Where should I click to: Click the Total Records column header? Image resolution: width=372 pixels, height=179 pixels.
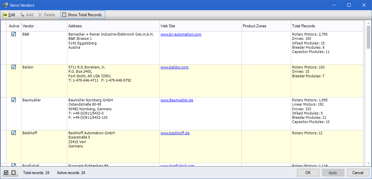coord(327,26)
